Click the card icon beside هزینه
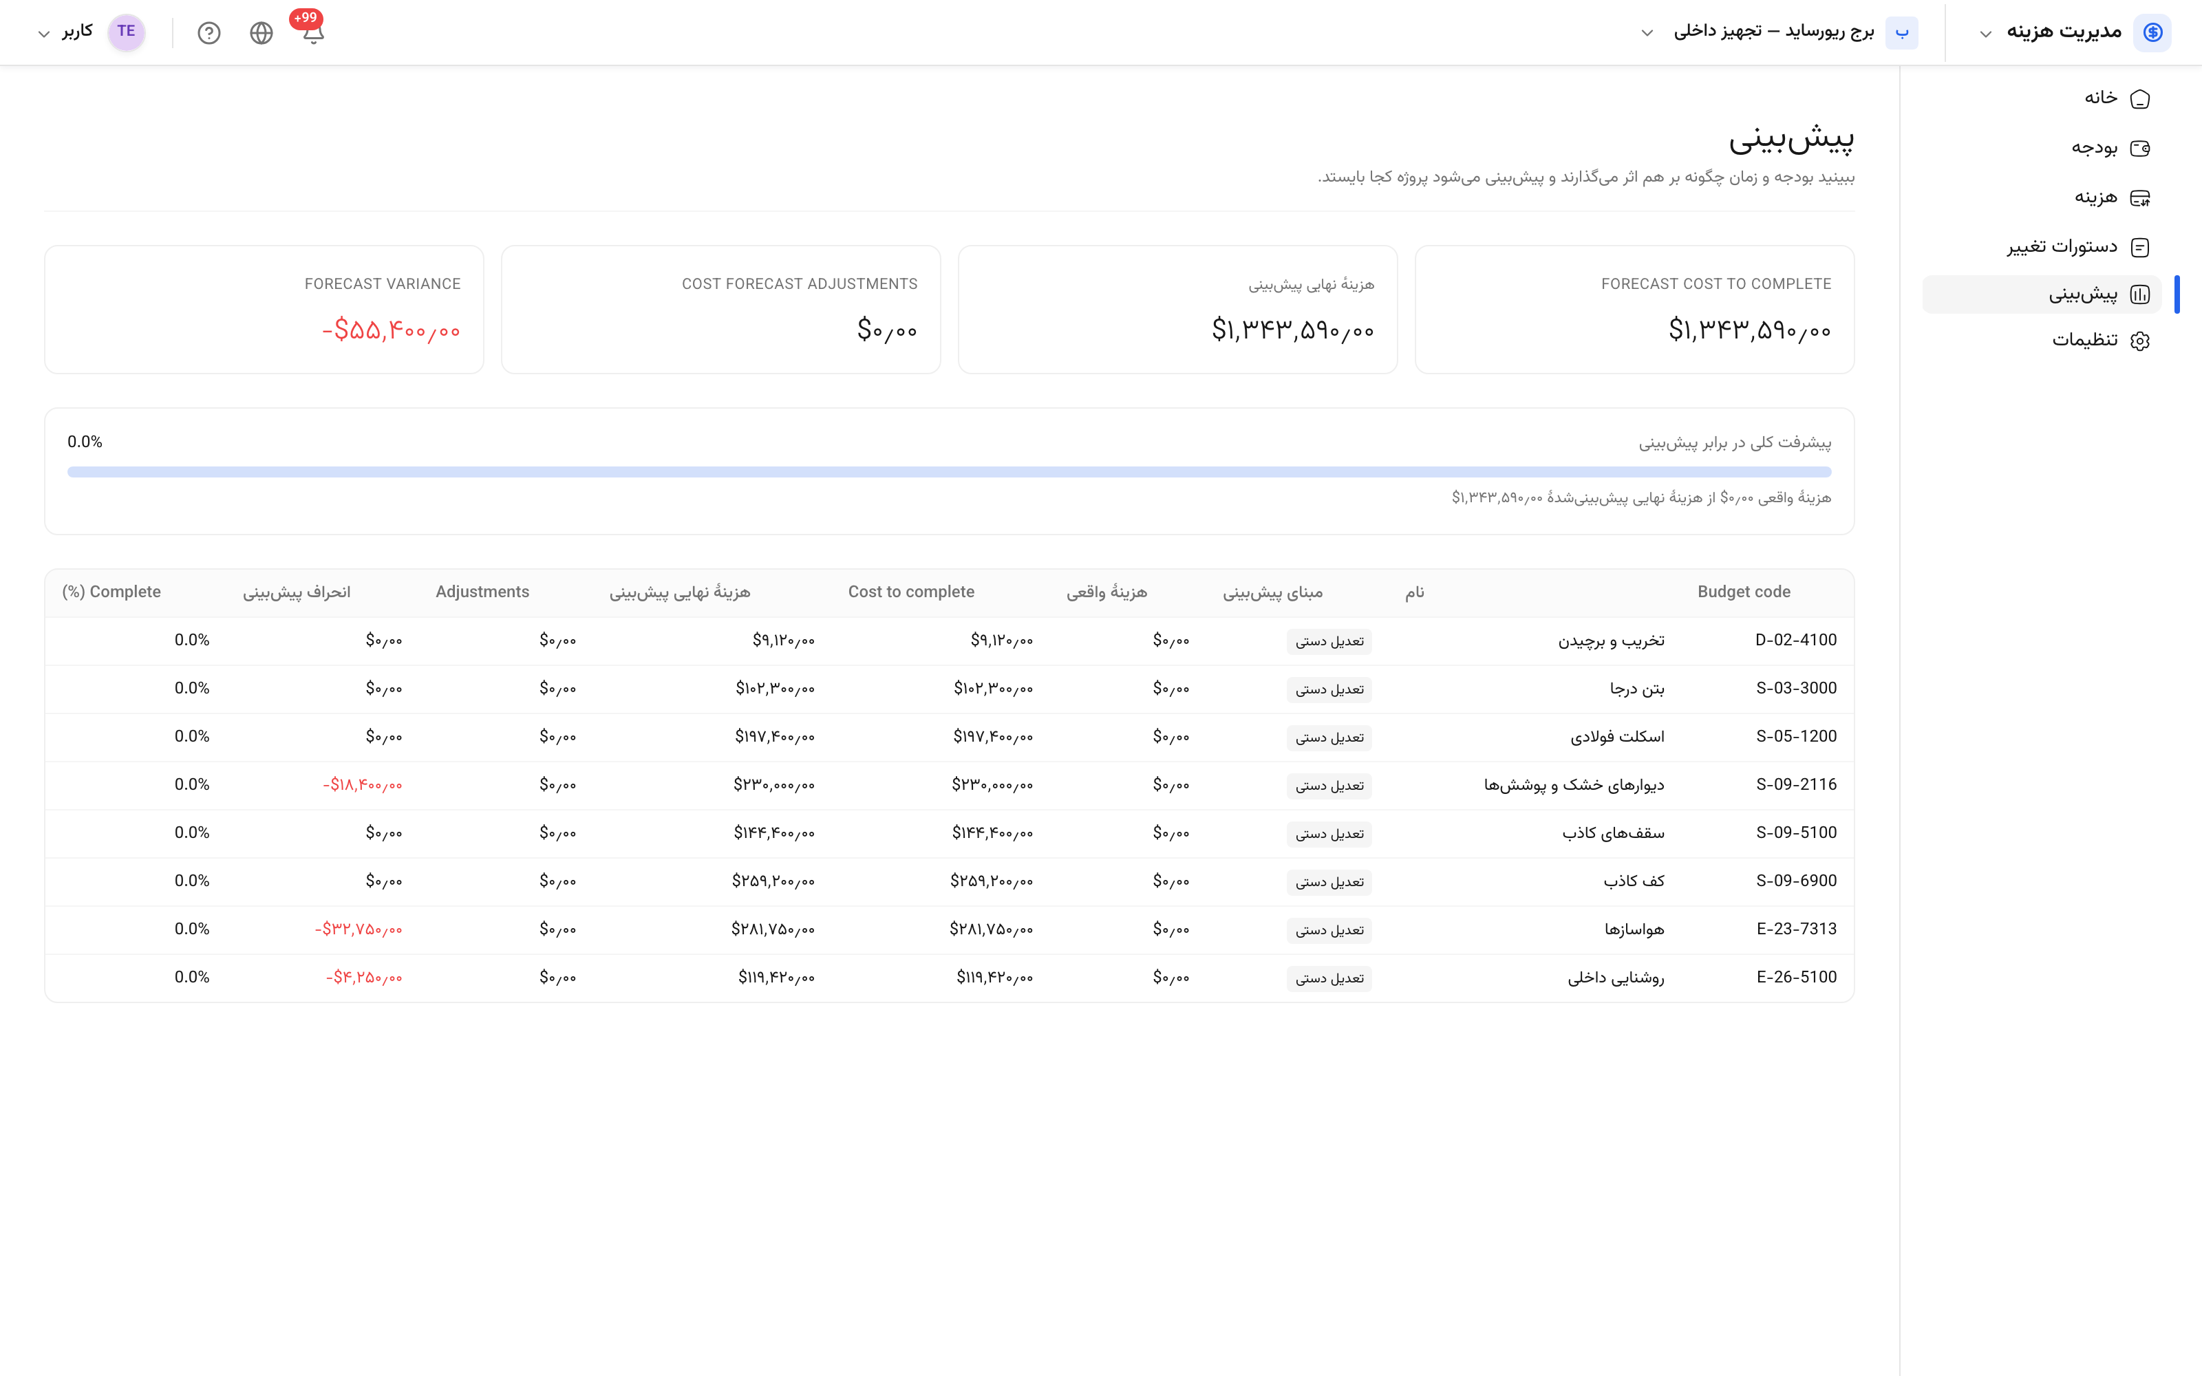Image resolution: width=2202 pixels, height=1376 pixels. pos(2140,197)
